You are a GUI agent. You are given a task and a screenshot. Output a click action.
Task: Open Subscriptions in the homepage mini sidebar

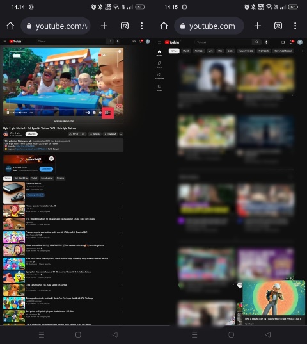click(x=159, y=76)
